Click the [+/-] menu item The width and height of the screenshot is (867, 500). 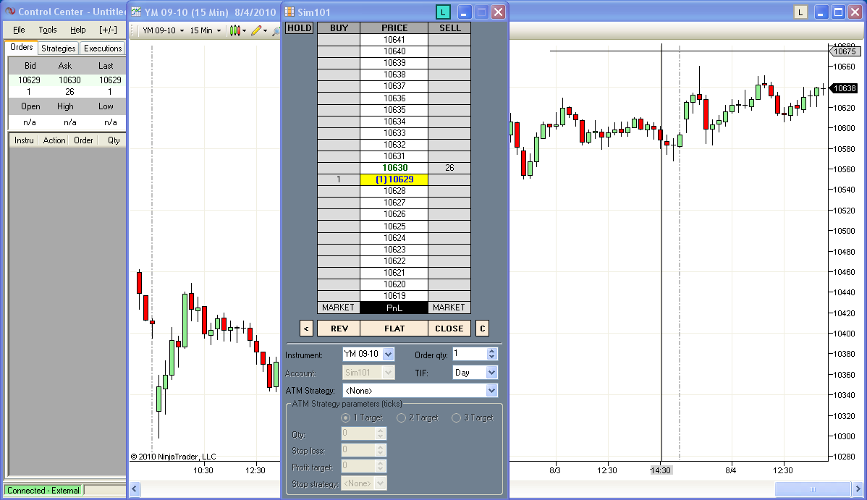pyautogui.click(x=108, y=30)
